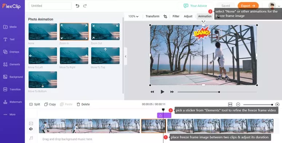Viewport: 282px width, 143px height.
Task: Click the crop icon in toolbar
Action: click(x=165, y=16)
